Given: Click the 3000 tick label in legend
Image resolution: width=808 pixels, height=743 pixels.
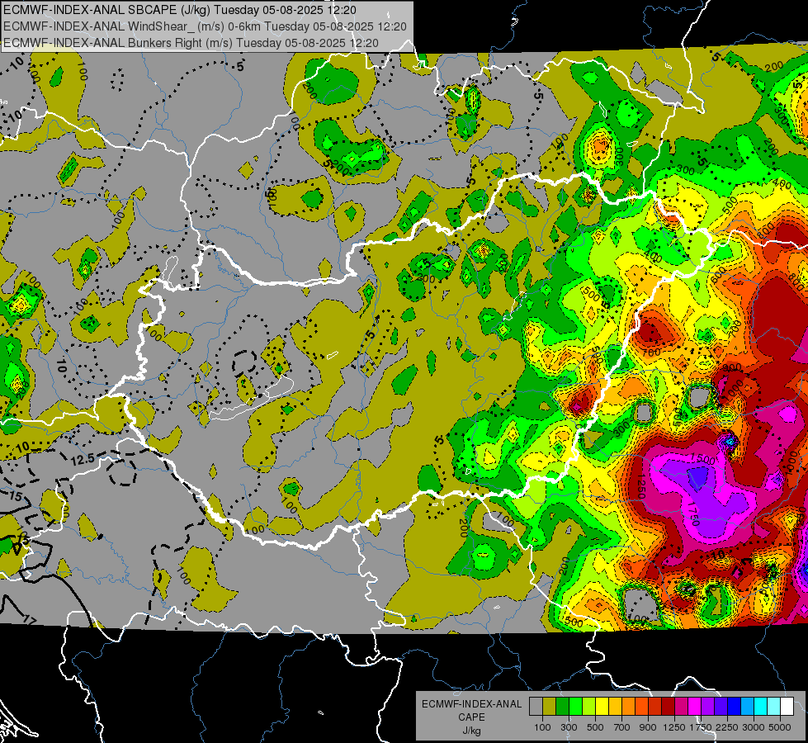Looking at the screenshot, I should [x=754, y=727].
